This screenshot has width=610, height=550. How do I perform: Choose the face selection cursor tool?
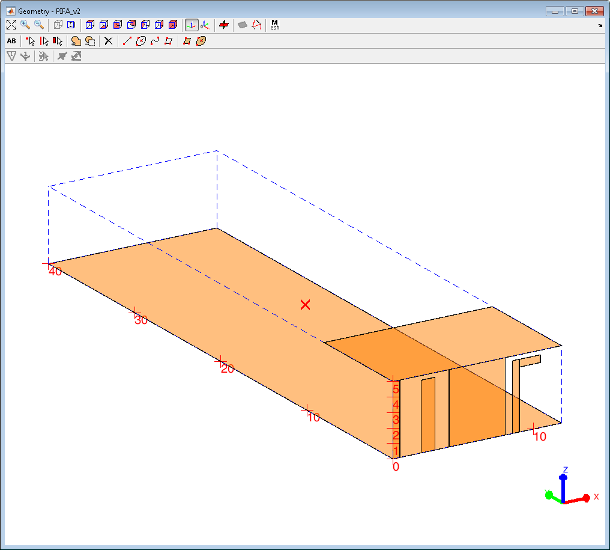tap(58, 41)
